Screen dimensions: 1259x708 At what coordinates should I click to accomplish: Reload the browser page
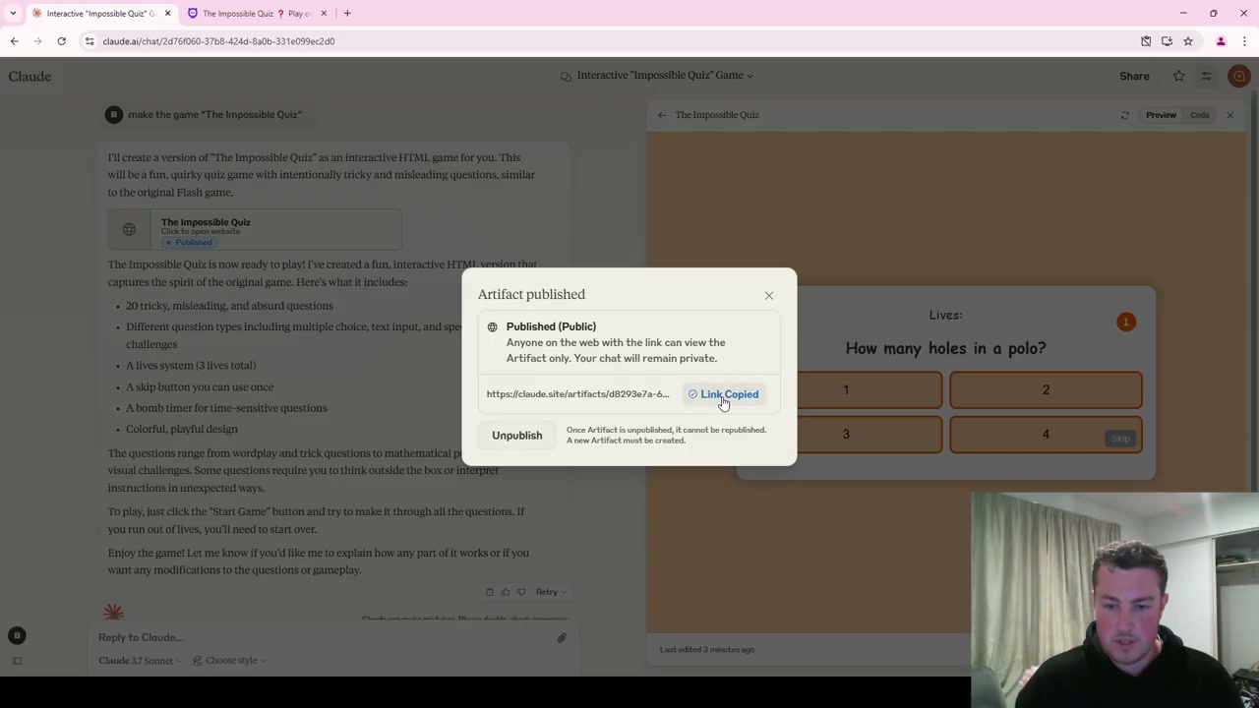[x=61, y=41]
